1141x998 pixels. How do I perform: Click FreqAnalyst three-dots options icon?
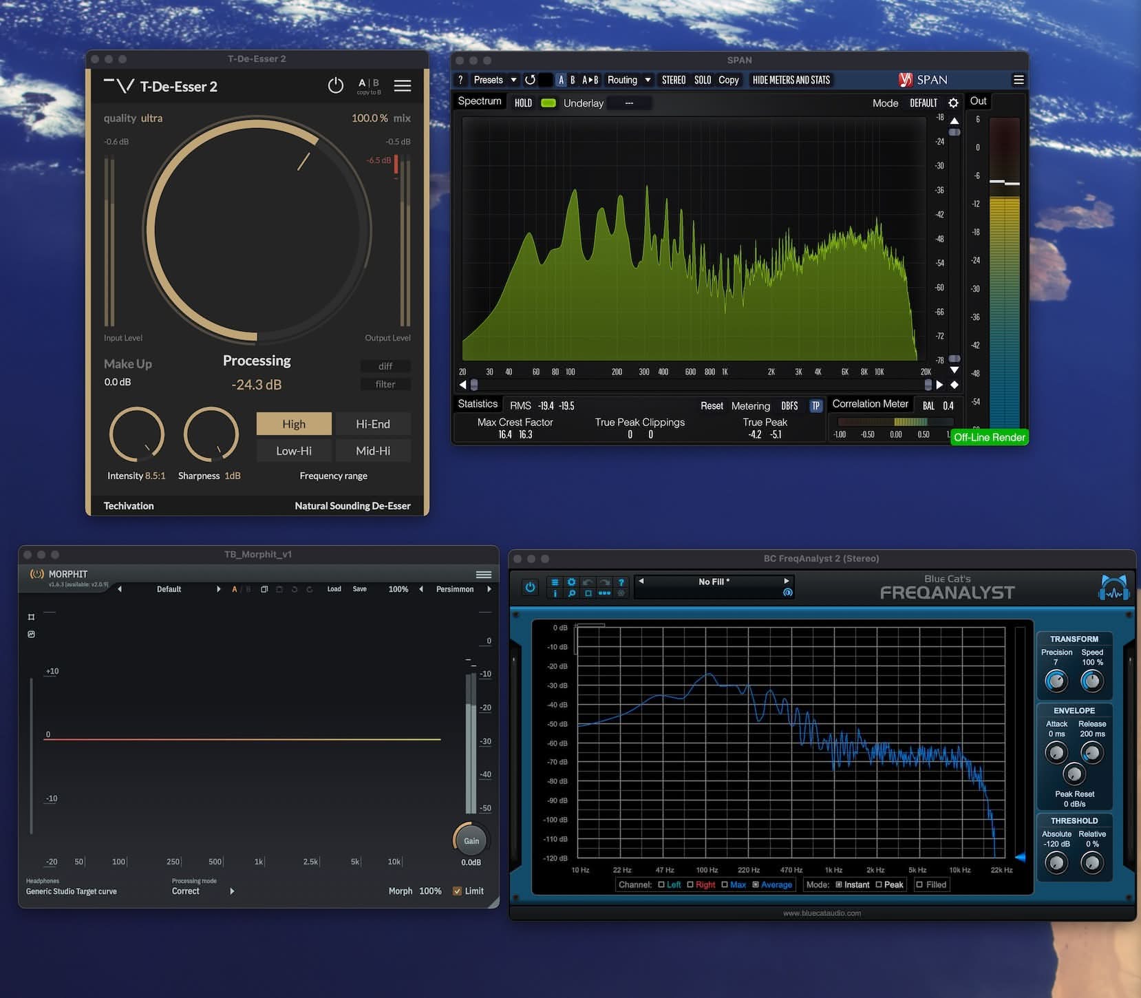[604, 593]
